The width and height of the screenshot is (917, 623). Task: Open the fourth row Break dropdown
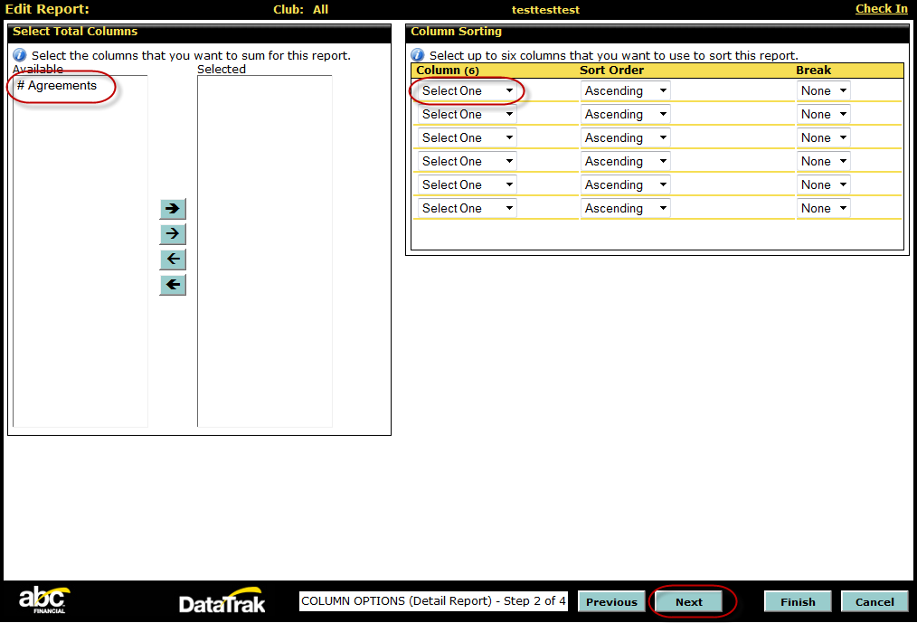tap(823, 162)
